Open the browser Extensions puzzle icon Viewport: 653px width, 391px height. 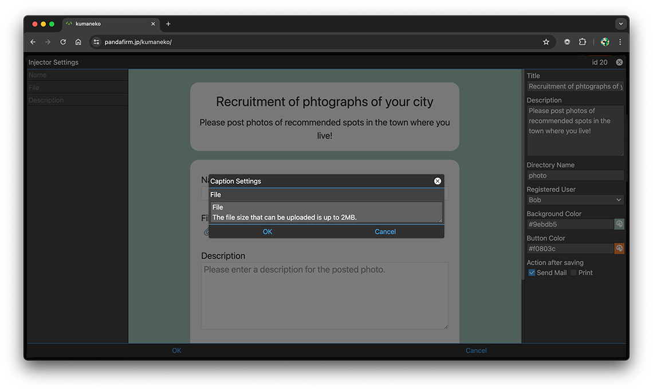coord(583,42)
